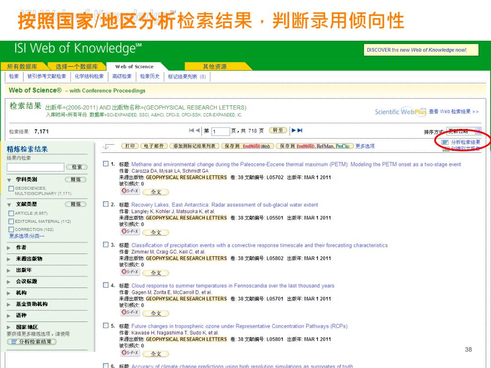Click the 检索 link in the submenu

pyautogui.click(x=14, y=76)
